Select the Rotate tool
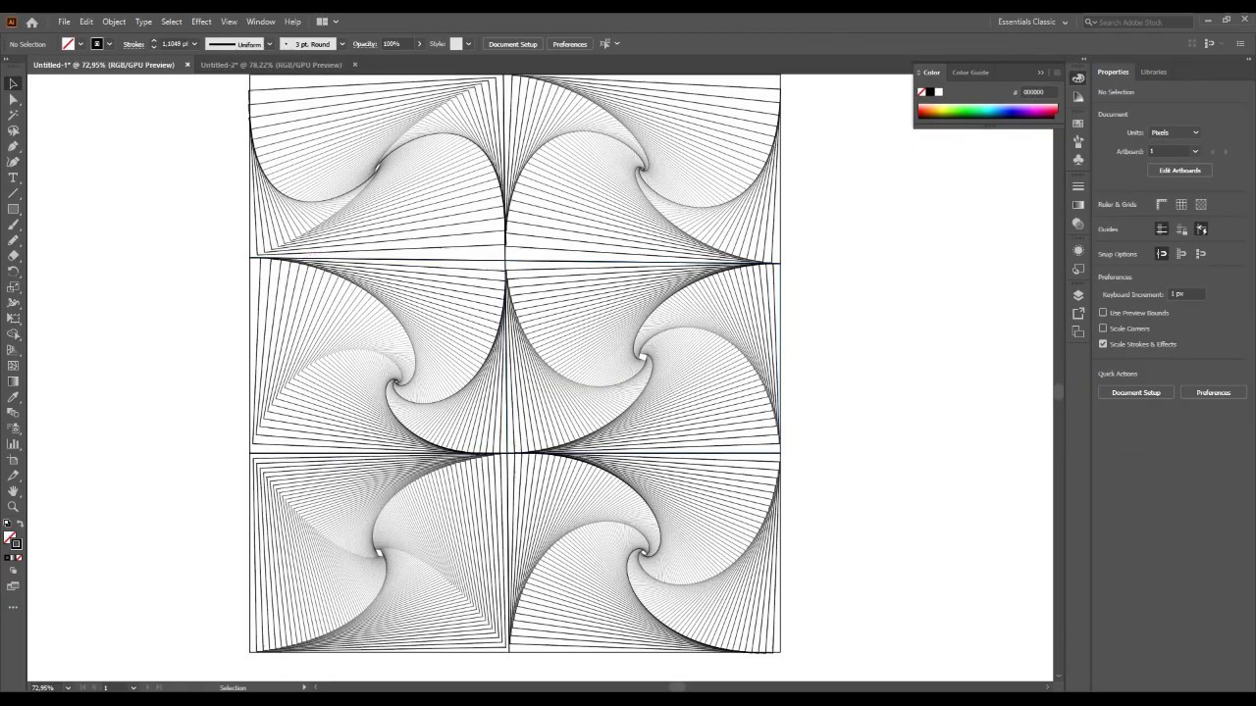The width and height of the screenshot is (1256, 706). tap(14, 272)
